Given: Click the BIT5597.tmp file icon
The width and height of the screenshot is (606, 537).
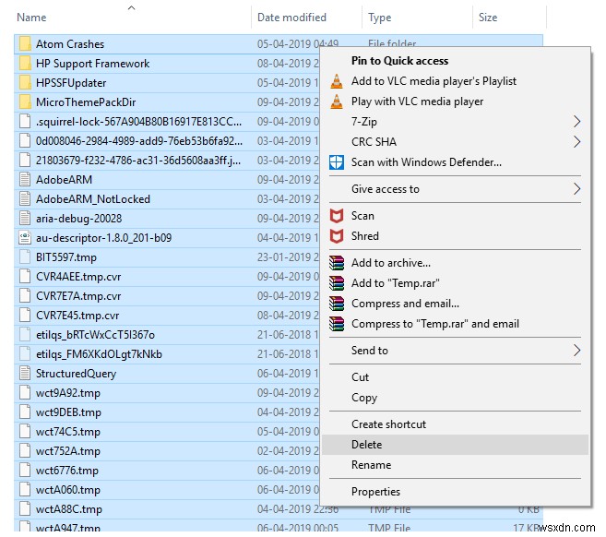Looking at the screenshot, I should coord(25,257).
